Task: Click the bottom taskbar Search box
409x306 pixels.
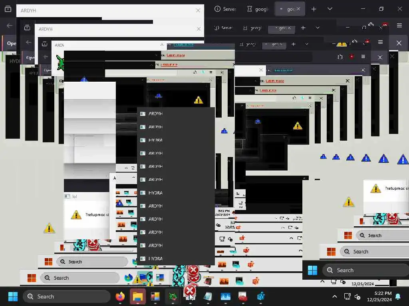Action: [67, 296]
